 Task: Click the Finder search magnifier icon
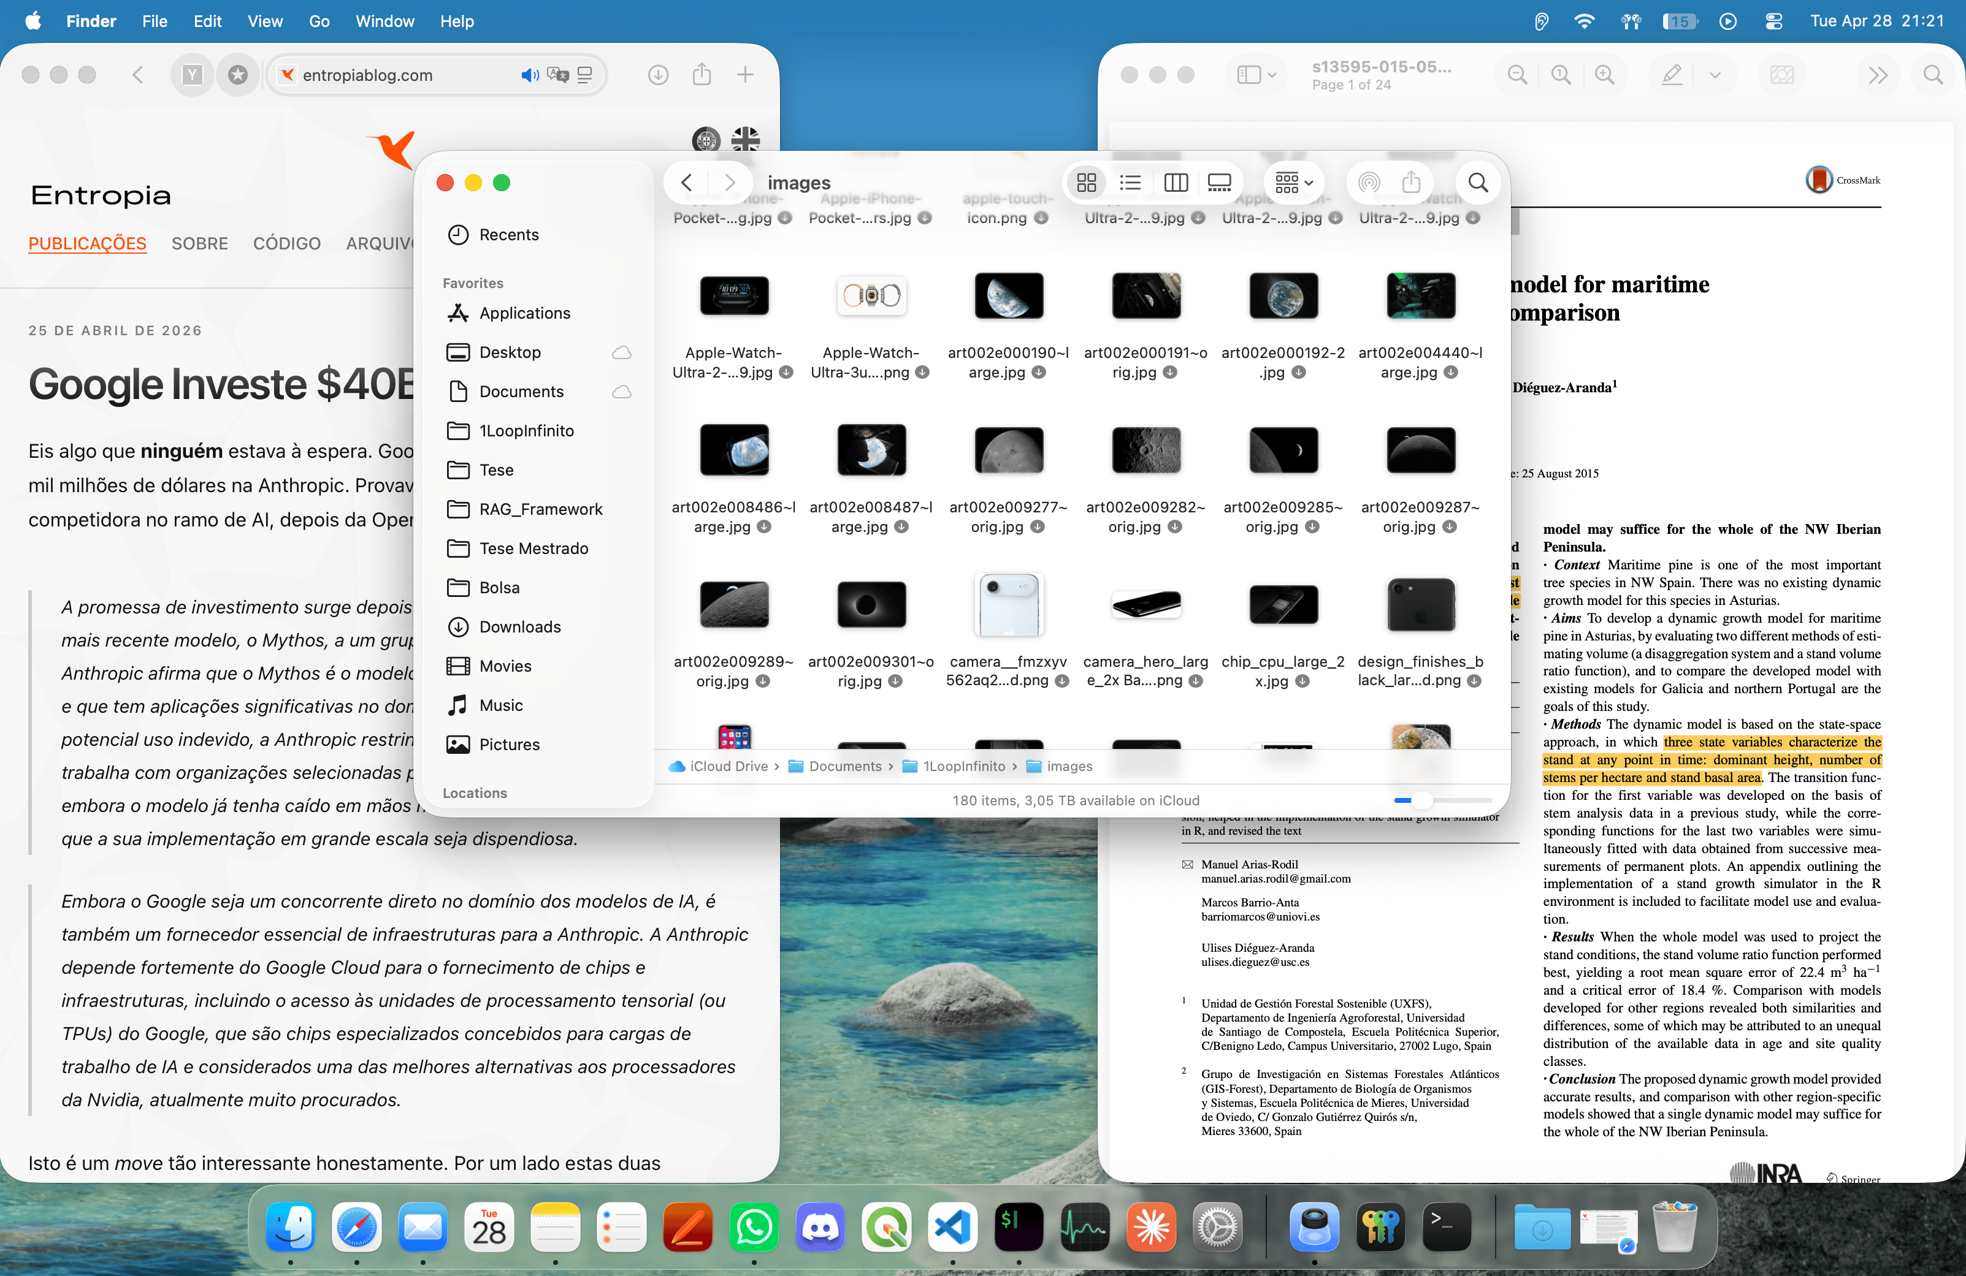[x=1478, y=183]
